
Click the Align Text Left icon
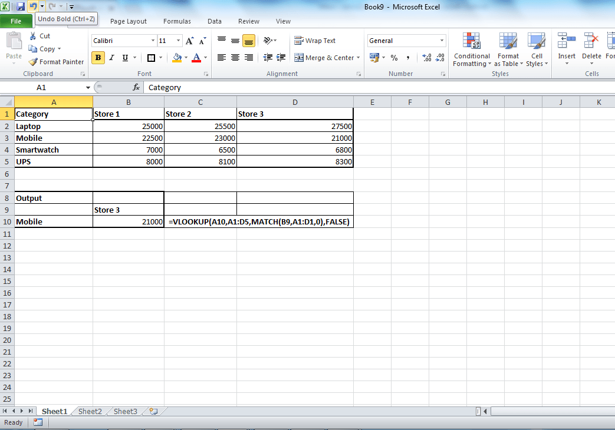tap(222, 58)
